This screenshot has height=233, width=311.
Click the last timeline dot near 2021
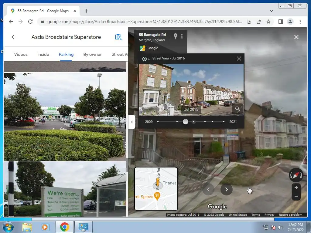[224, 122]
